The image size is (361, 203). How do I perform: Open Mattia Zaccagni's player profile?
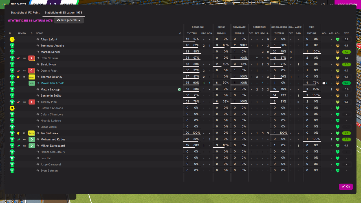(x=51, y=89)
